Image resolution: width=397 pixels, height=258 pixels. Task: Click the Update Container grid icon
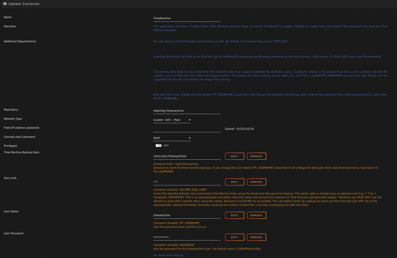[5, 4]
